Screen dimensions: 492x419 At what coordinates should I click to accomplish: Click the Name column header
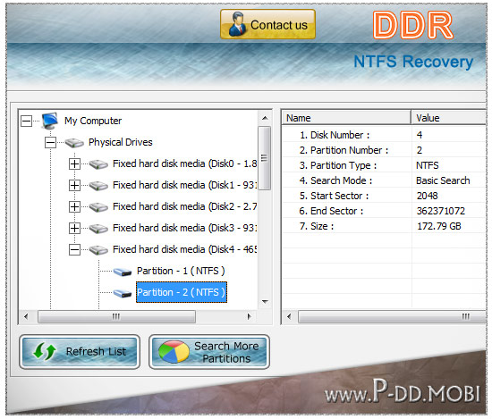[x=346, y=118]
